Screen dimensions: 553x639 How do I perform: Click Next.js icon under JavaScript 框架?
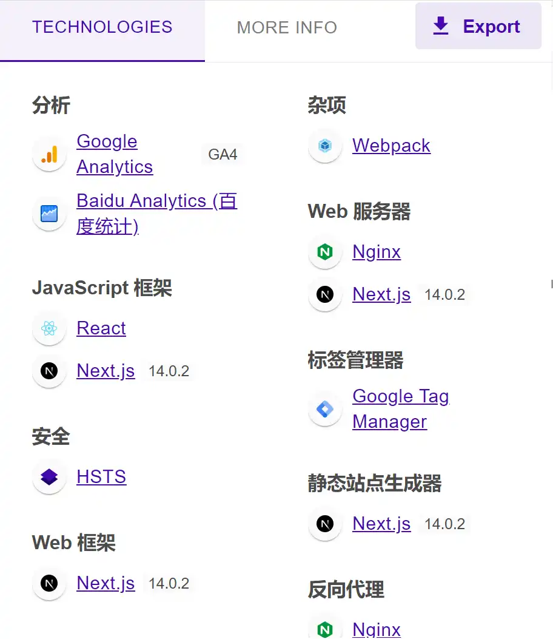point(49,371)
